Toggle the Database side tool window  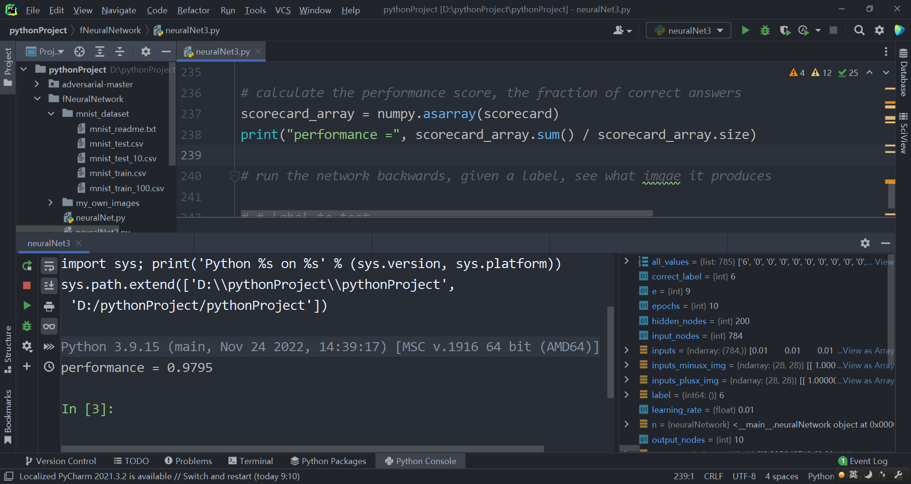click(903, 72)
